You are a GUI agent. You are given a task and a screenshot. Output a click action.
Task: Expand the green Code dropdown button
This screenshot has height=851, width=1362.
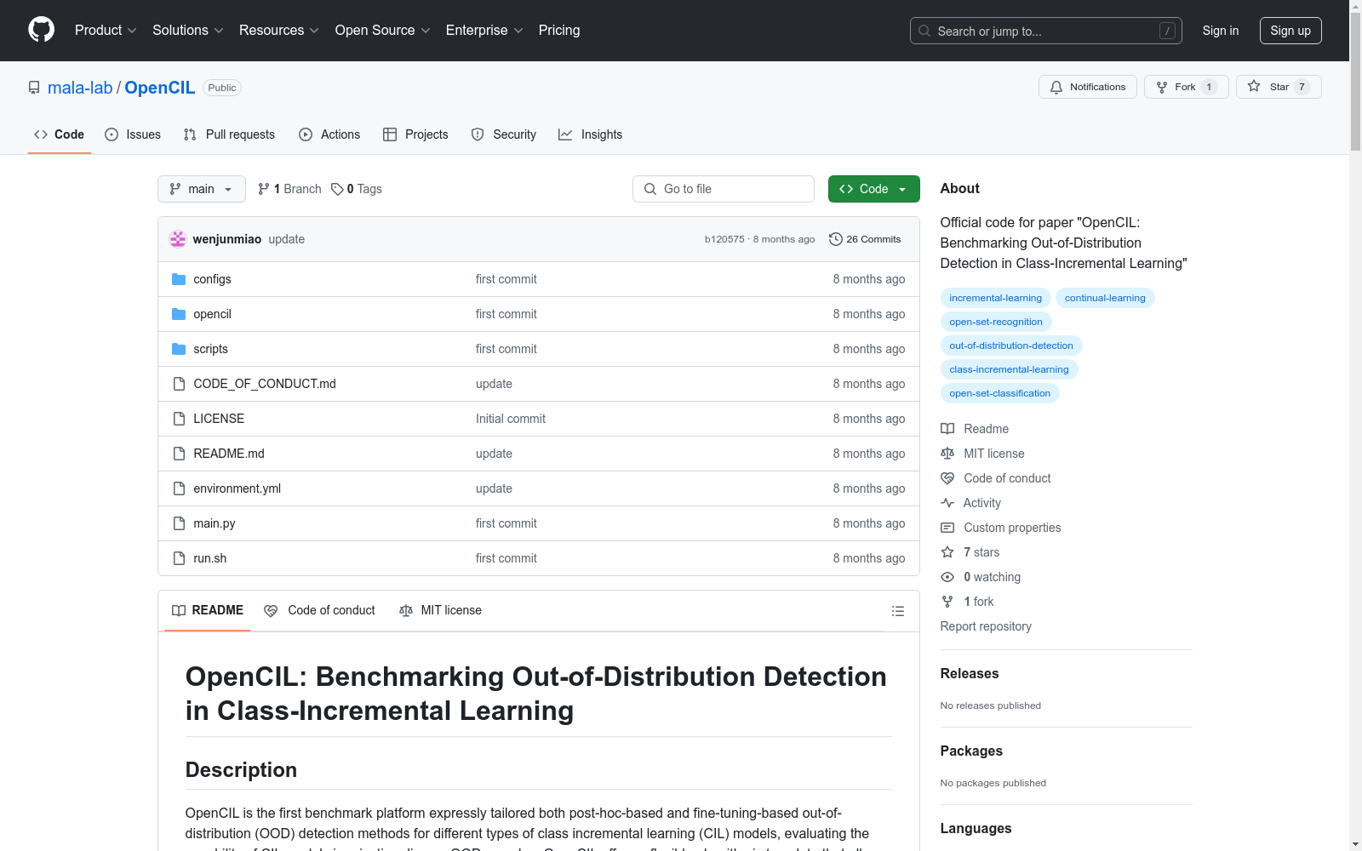(873, 189)
